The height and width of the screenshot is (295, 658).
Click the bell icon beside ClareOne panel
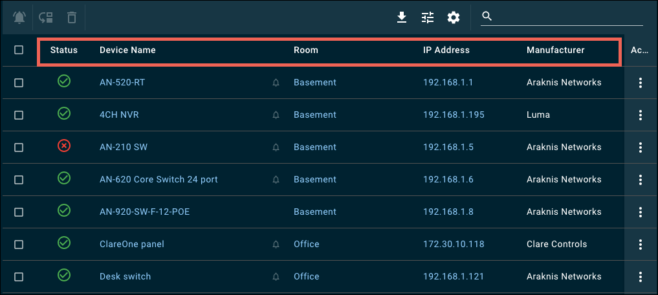click(x=276, y=245)
